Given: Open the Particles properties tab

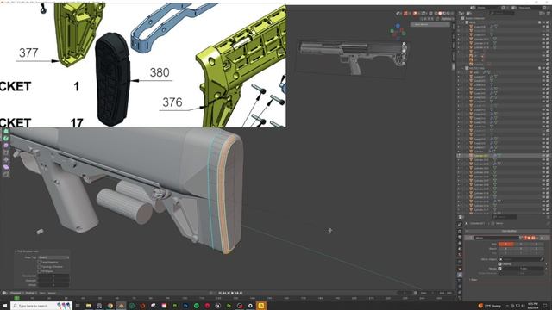Looking at the screenshot, I should click(460, 281).
